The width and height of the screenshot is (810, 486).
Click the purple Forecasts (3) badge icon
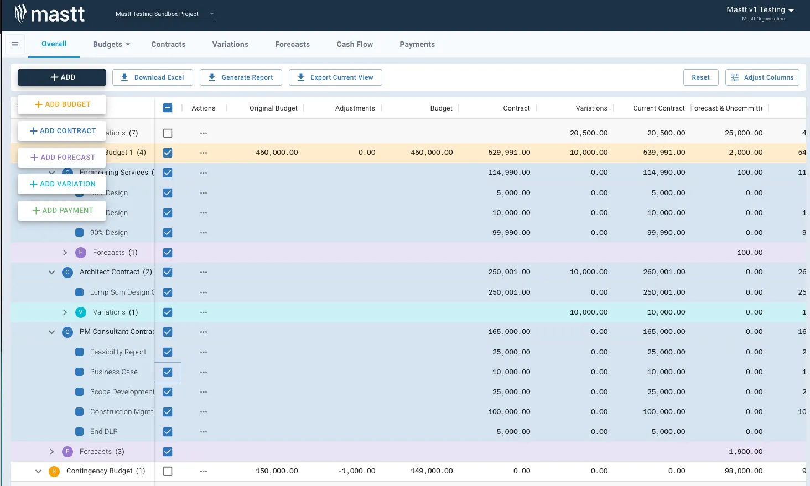67,452
